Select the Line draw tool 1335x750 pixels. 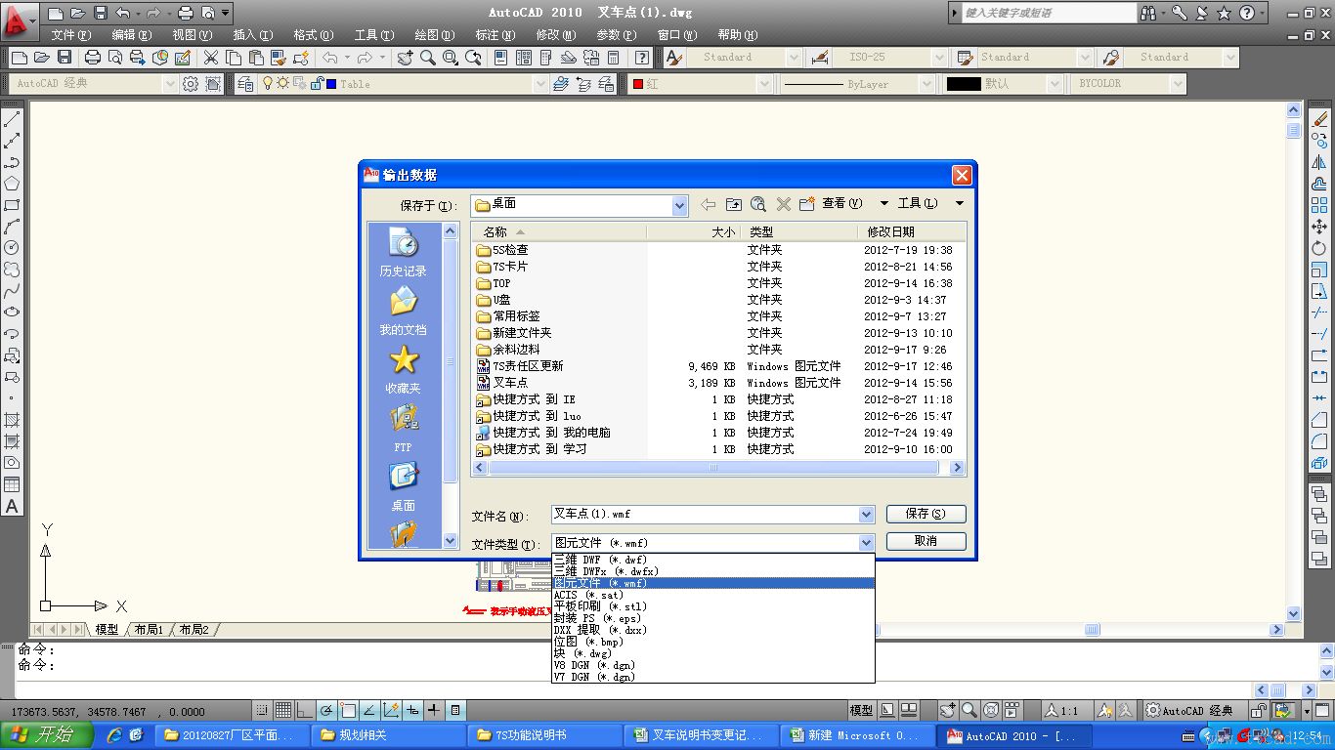pos(12,119)
